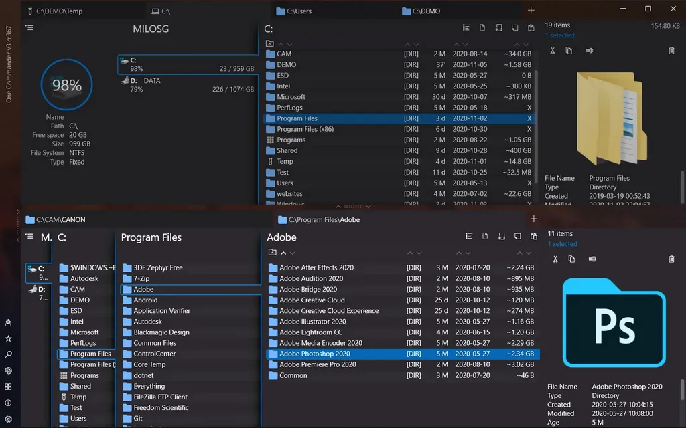
Task: Click the bottom preview panel scrollbar
Action: (681, 389)
